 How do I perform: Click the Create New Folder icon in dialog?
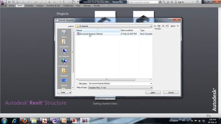pos(167,26)
